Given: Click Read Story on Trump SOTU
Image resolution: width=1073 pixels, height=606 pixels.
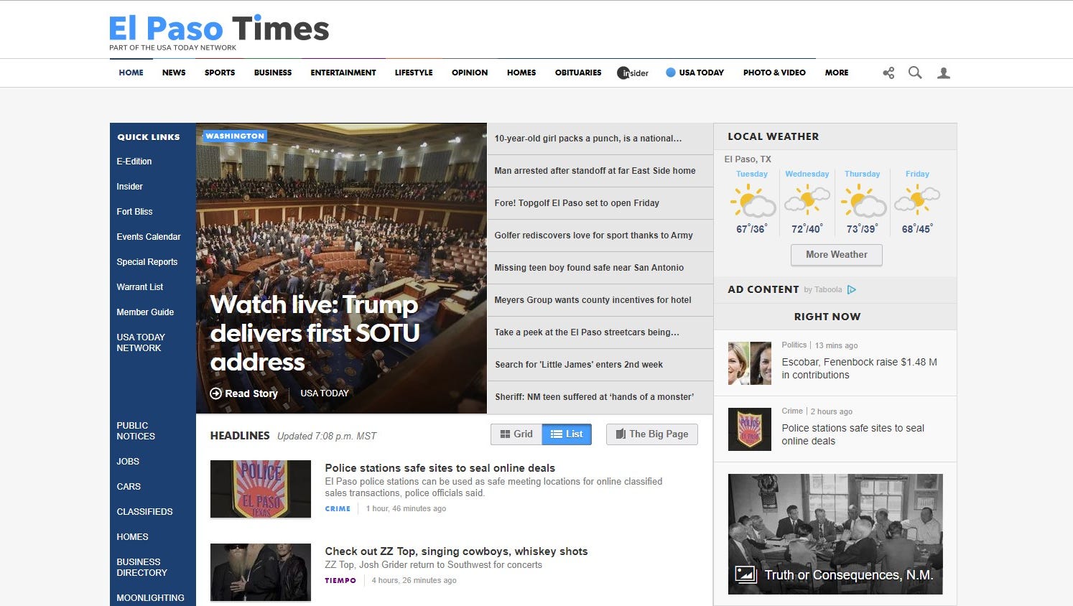Looking at the screenshot, I should click(x=244, y=393).
